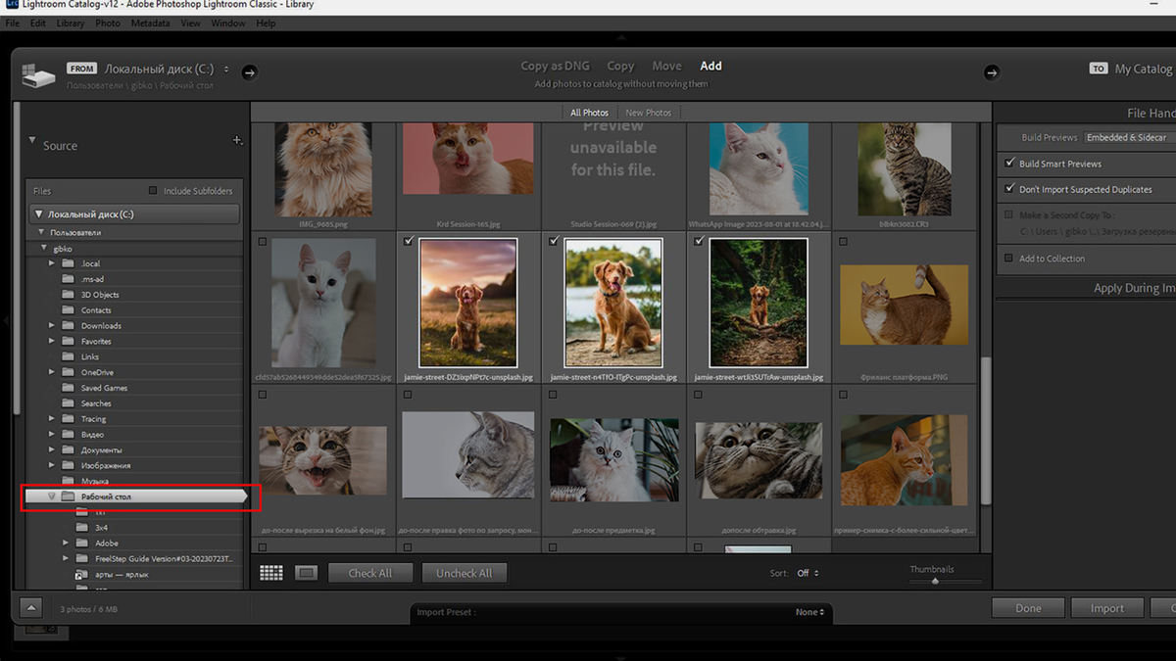Open the Metadata menu
The width and height of the screenshot is (1176, 661).
(150, 23)
